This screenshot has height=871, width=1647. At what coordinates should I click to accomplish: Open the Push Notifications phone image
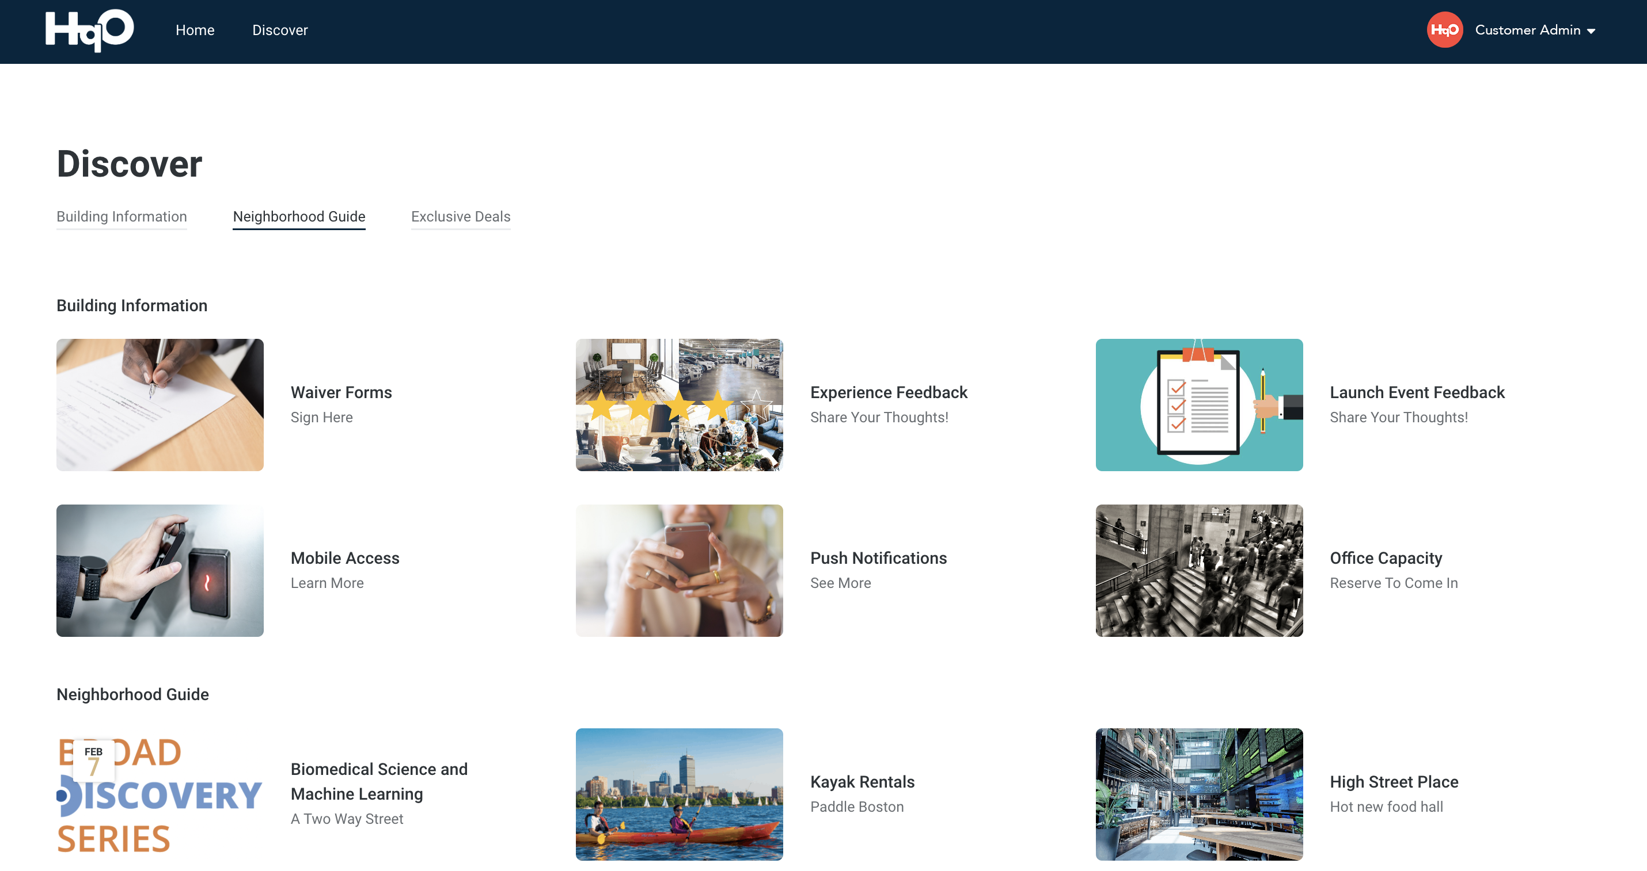coord(679,570)
